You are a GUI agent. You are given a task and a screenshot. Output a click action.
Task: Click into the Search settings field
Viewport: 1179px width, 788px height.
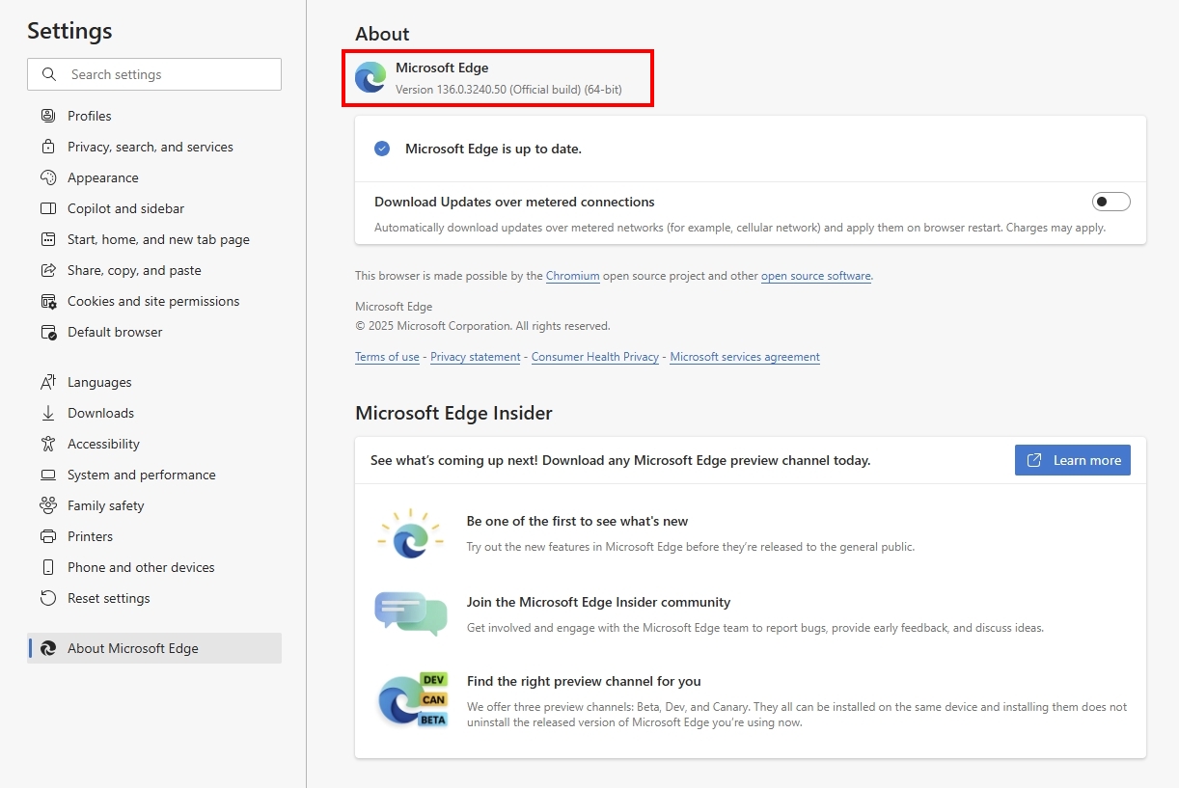tap(154, 74)
